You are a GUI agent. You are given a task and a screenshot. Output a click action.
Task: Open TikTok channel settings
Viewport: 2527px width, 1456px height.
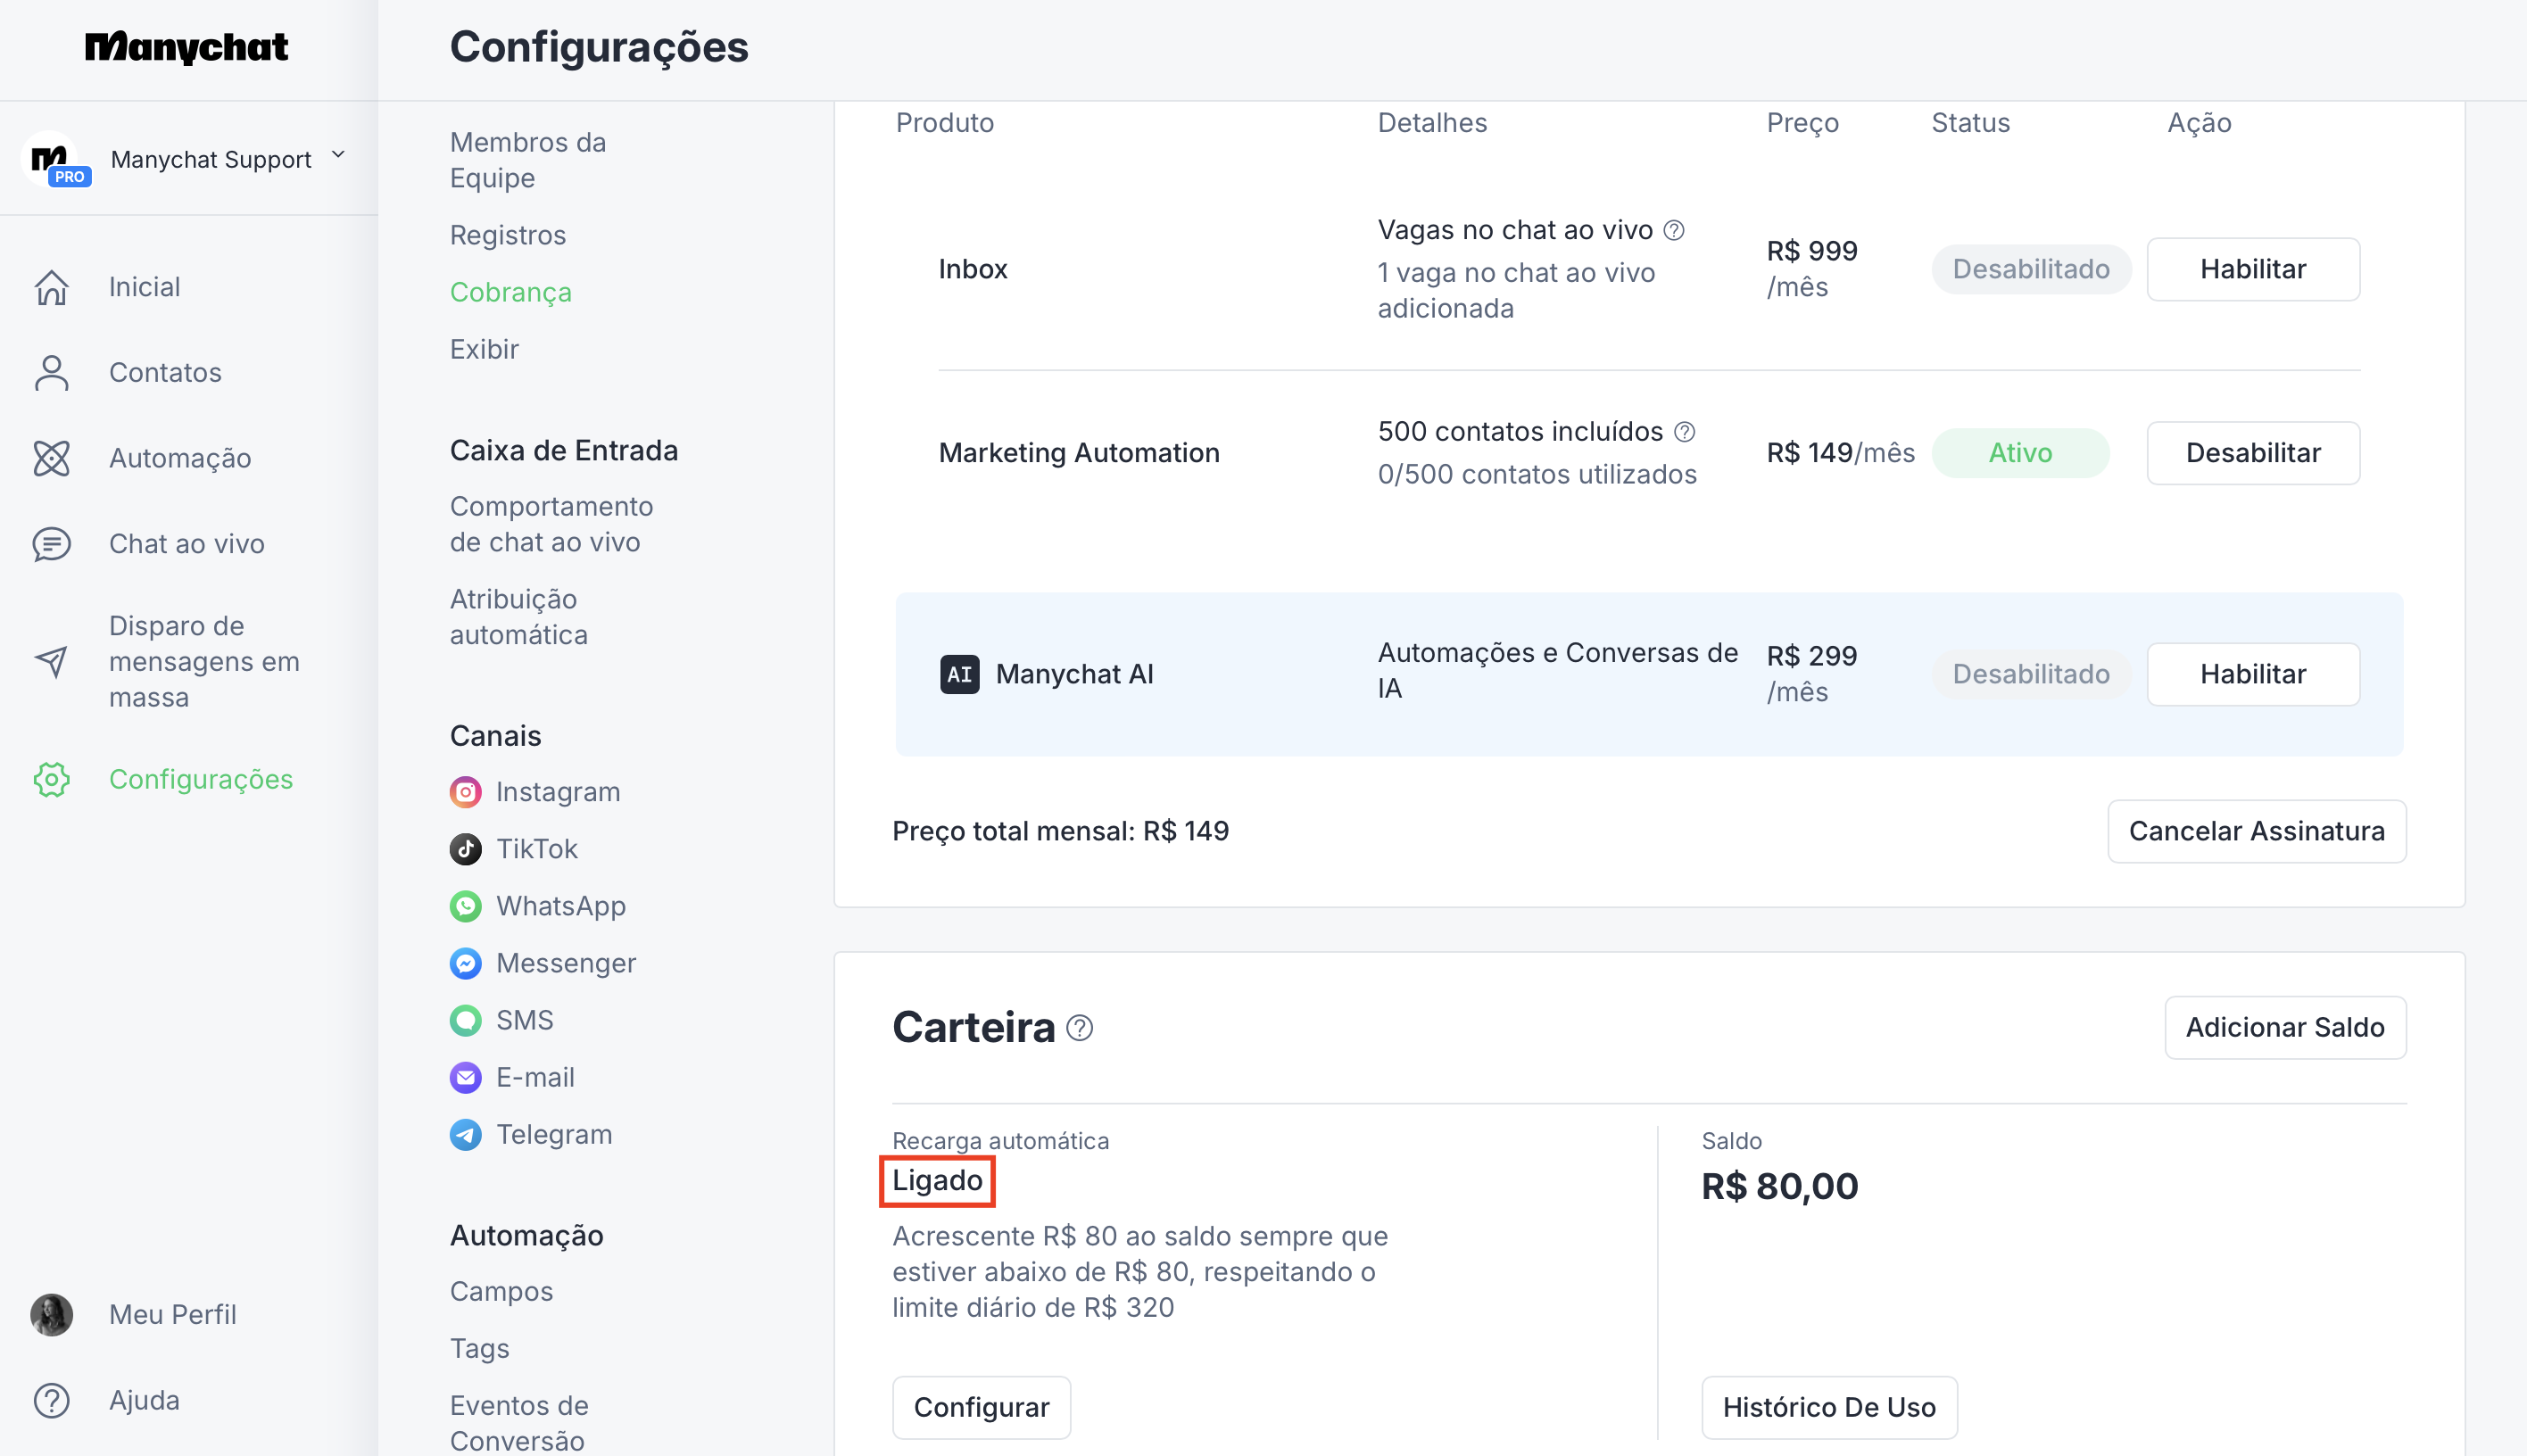tap(537, 849)
